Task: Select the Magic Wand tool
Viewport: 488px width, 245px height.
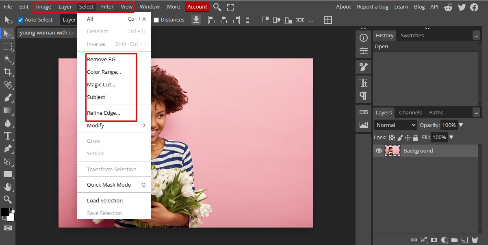Action: [8, 59]
